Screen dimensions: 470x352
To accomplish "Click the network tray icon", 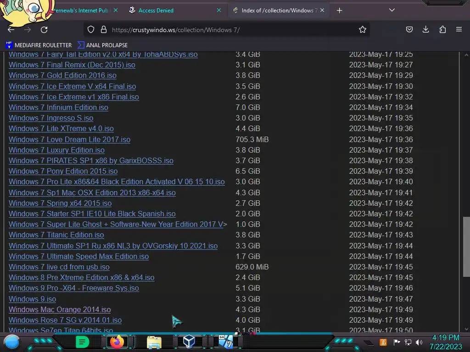I will [x=408, y=342].
